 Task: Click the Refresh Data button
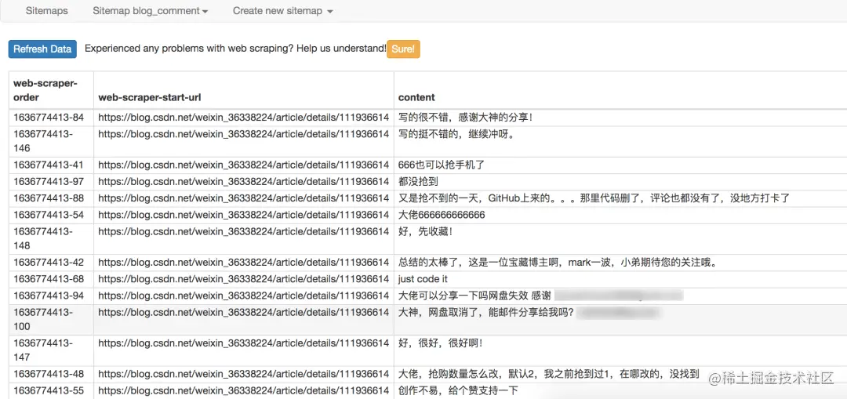[42, 49]
